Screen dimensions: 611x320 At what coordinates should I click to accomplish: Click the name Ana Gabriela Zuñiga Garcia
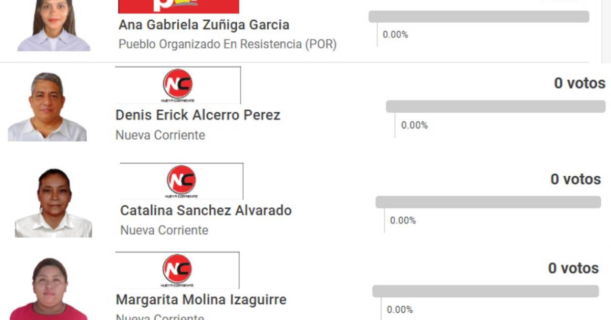click(x=204, y=25)
